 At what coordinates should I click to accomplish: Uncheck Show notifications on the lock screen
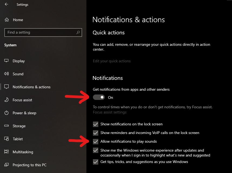[96, 124]
